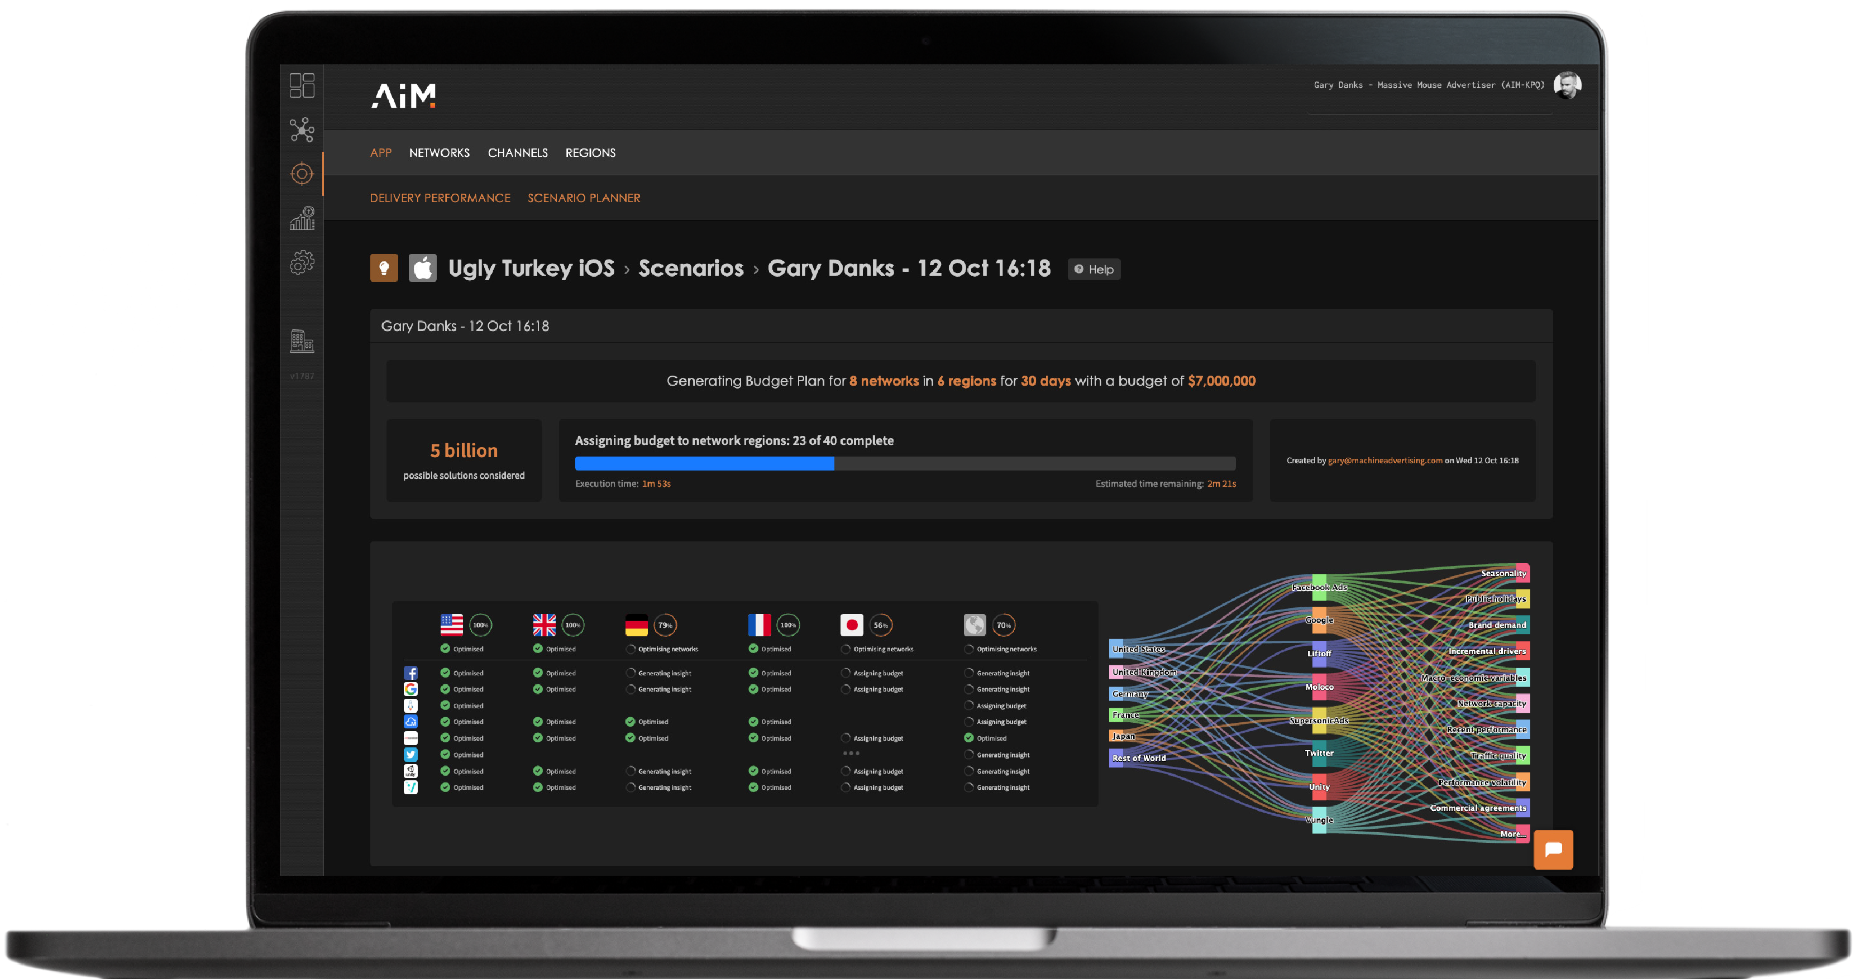1862x979 pixels.
Task: Click the Moloco cloud network icon
Action: coord(410,722)
